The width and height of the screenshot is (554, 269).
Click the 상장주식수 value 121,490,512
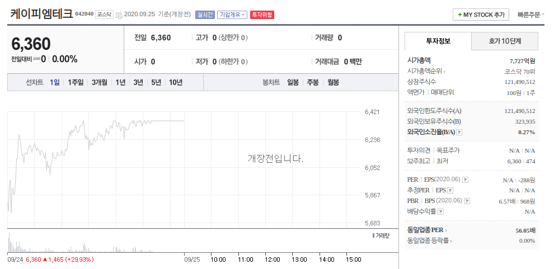coord(520,82)
